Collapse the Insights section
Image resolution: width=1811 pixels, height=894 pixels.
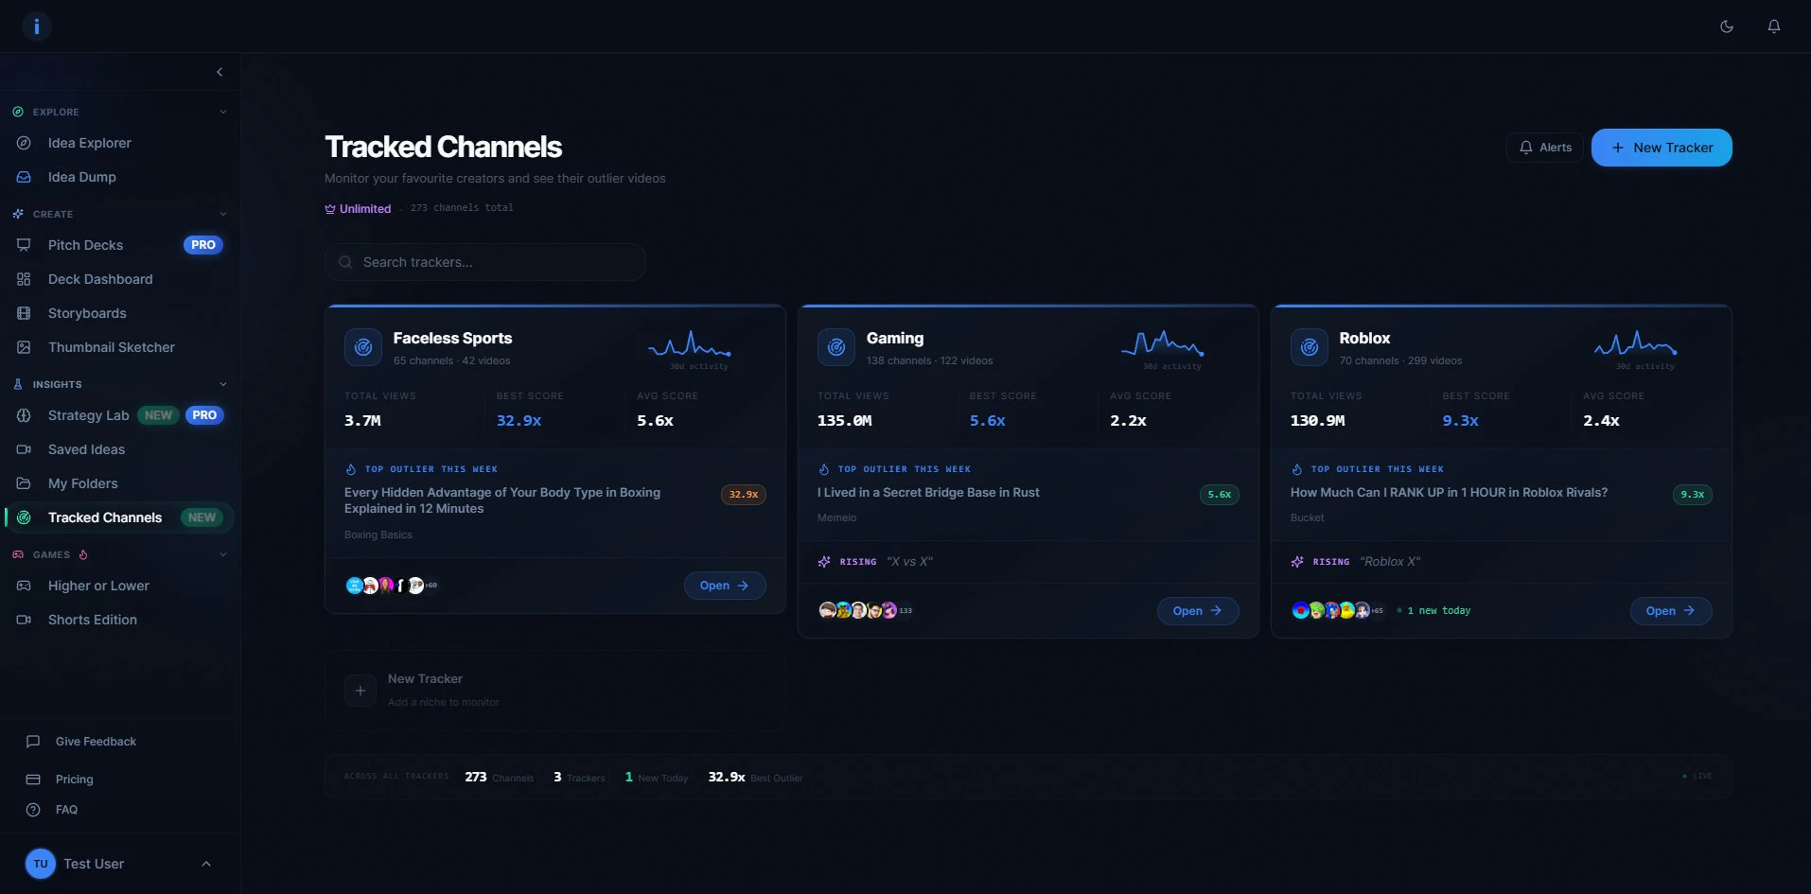click(x=222, y=384)
